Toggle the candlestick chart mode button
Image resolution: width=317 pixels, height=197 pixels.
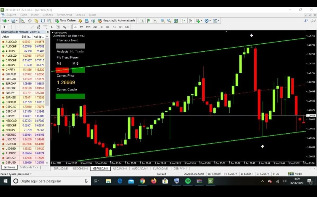pos(148,21)
